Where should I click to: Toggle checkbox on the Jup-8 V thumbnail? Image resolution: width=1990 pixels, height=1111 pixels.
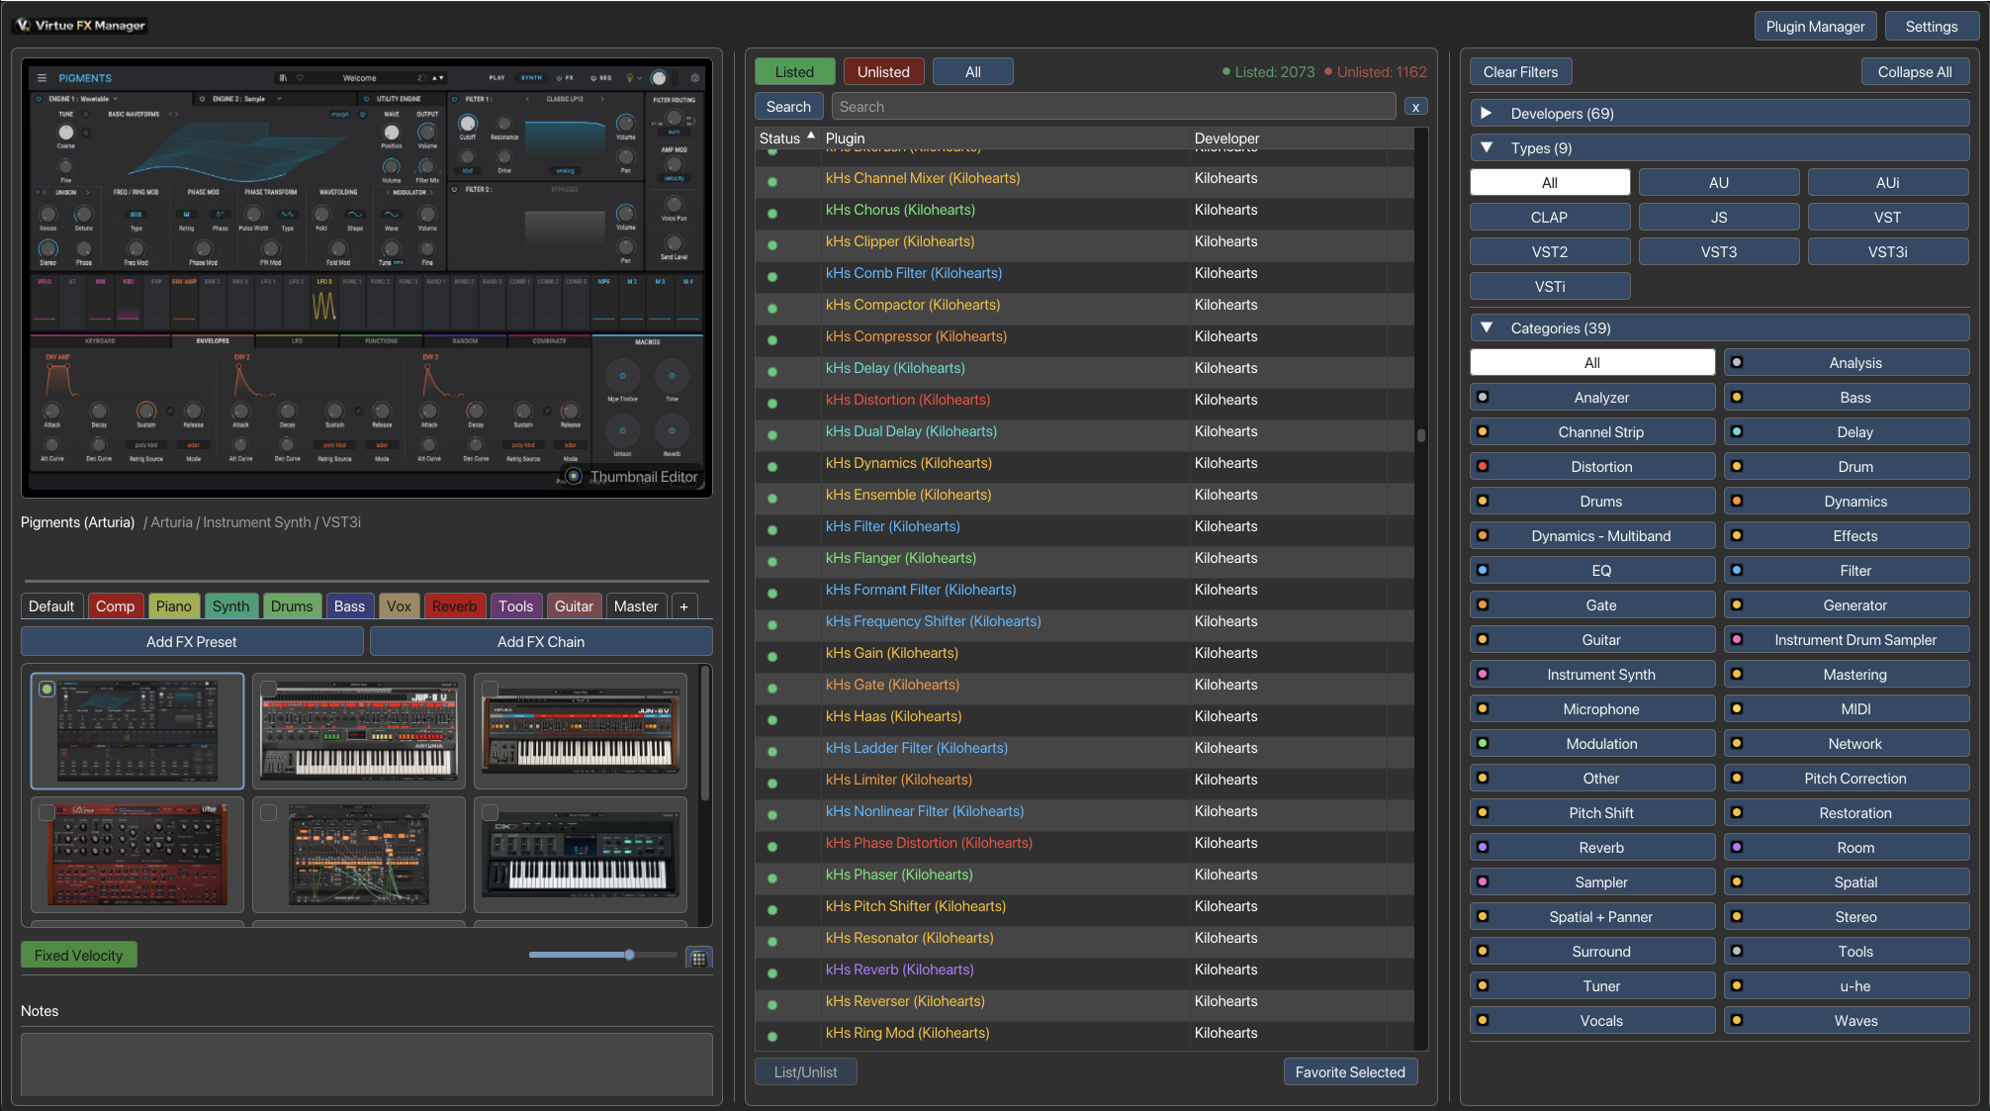click(268, 689)
